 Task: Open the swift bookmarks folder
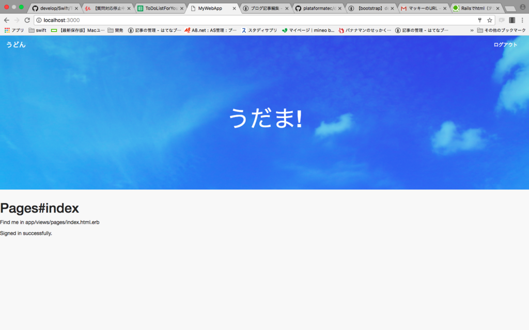tap(37, 30)
